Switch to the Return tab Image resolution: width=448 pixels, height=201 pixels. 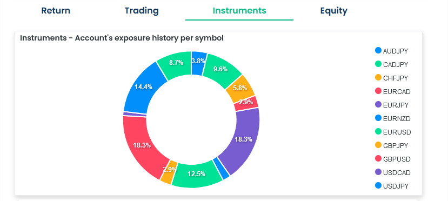(x=56, y=11)
